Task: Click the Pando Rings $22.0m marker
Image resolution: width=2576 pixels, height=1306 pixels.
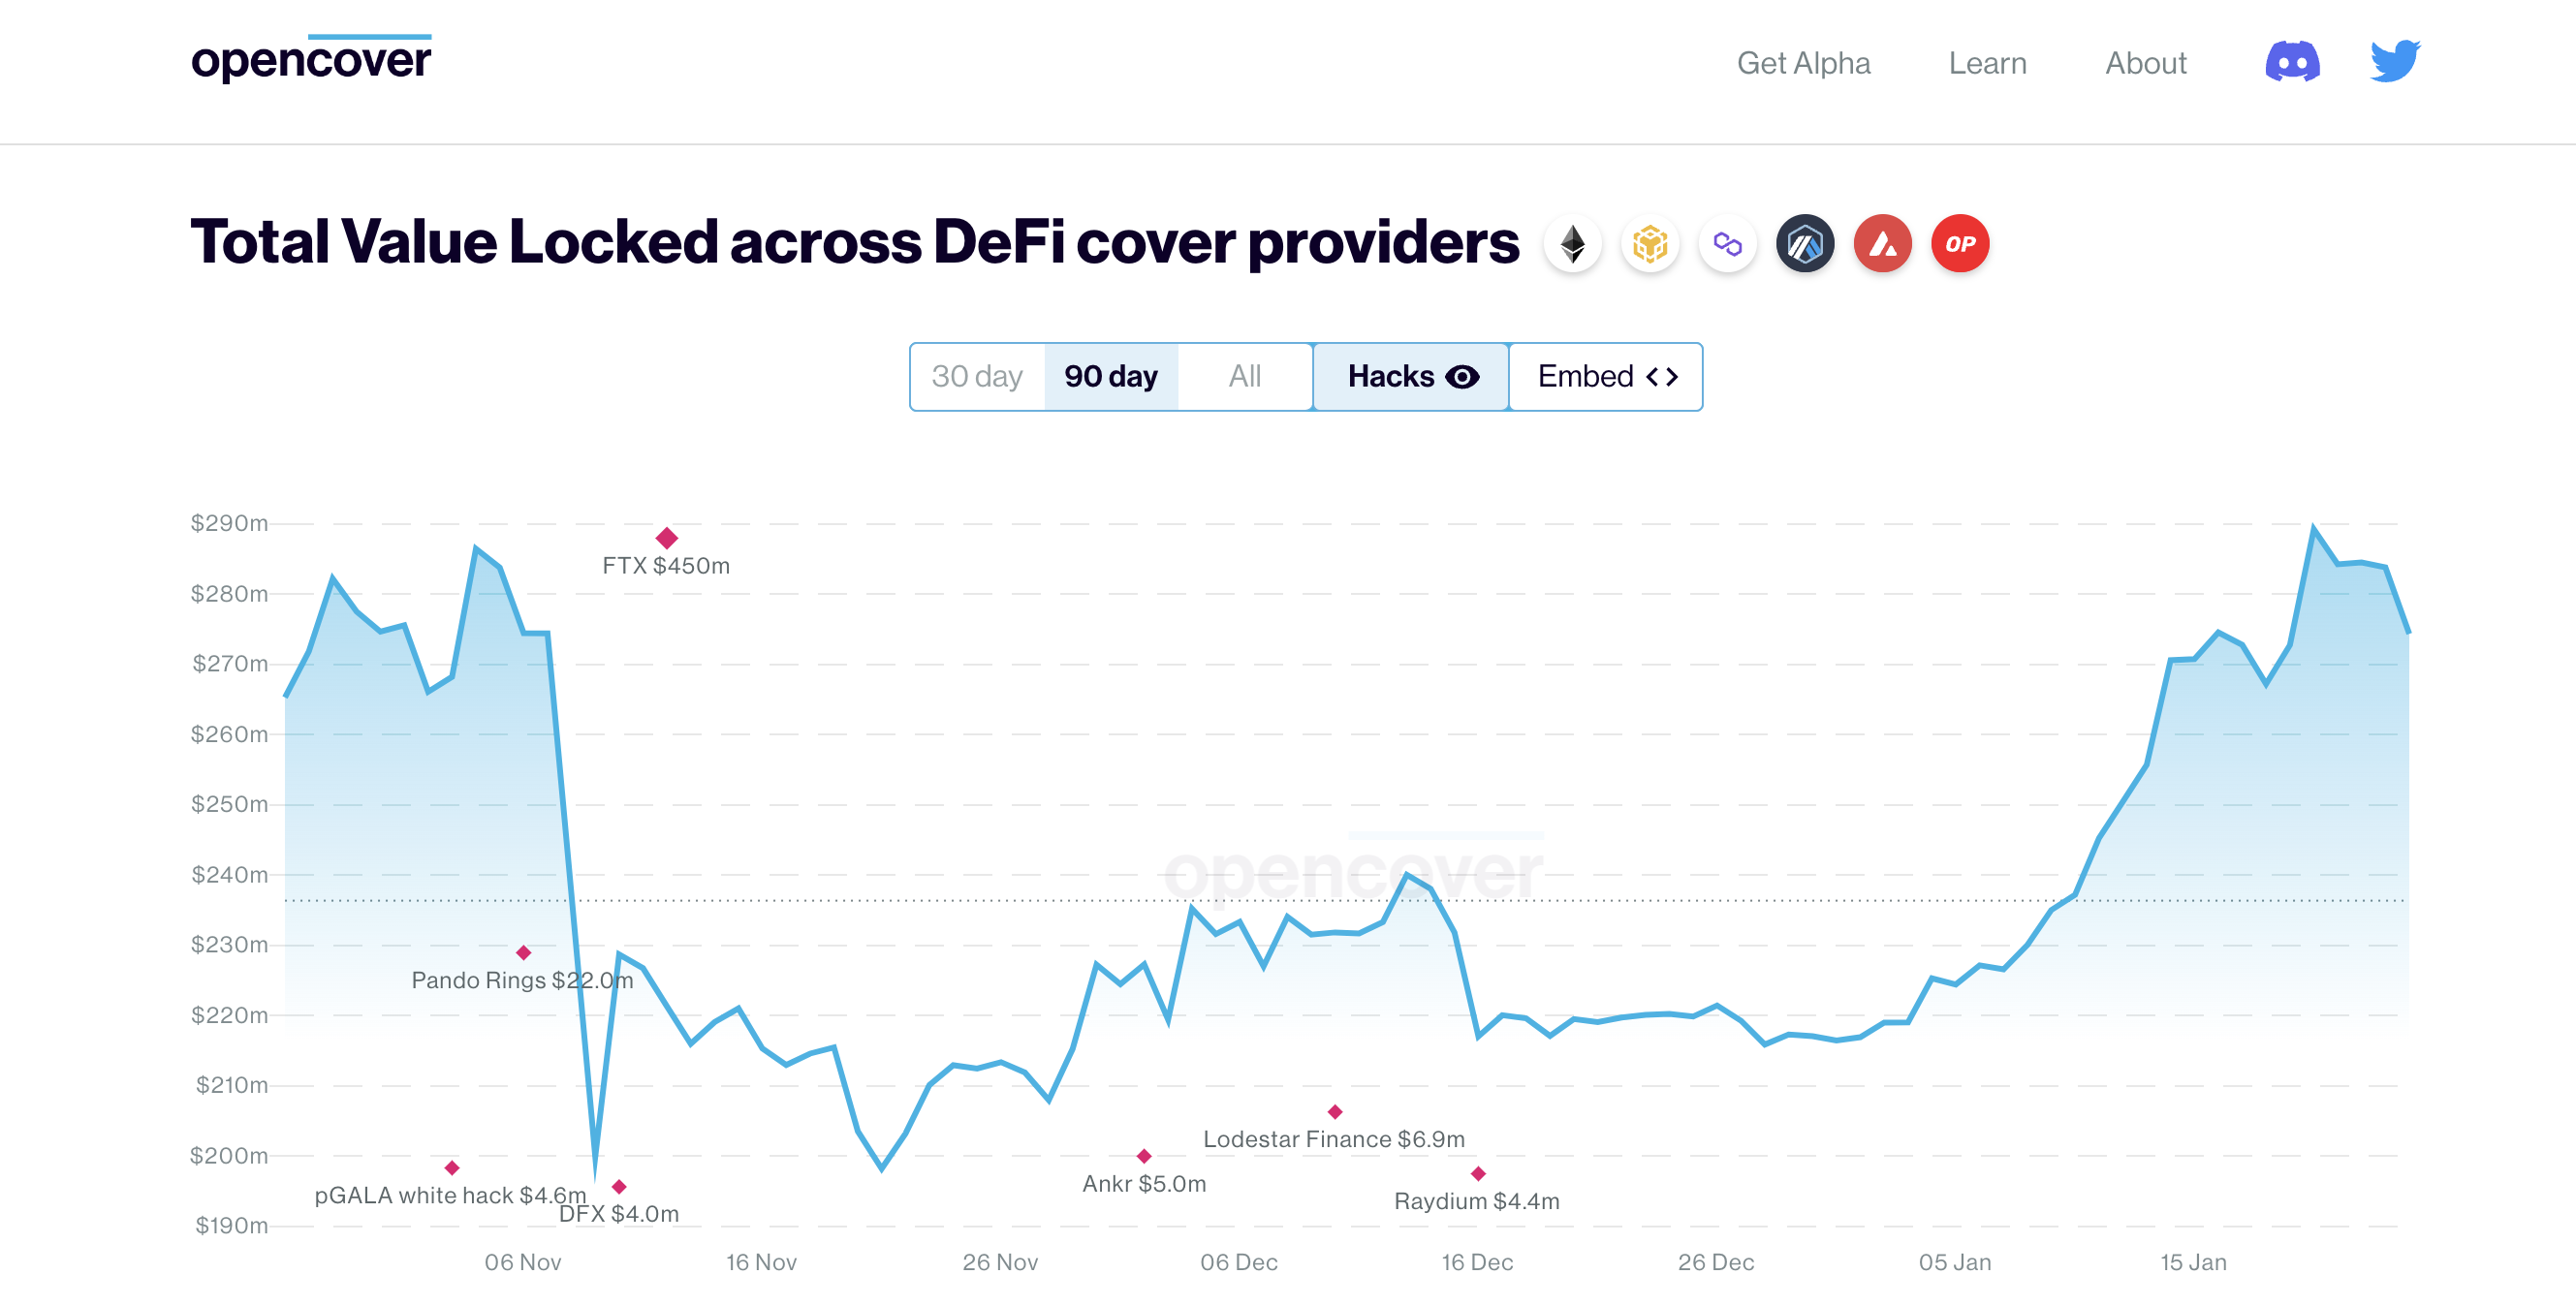Action: [523, 953]
